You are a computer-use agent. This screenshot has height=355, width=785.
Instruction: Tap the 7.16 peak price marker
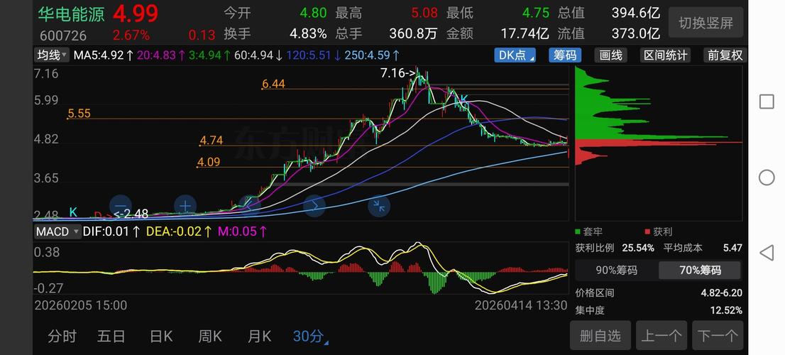click(397, 73)
